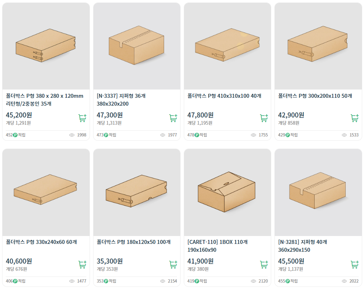Add CARET-110 1BOX 110개 to cart
The width and height of the screenshot is (364, 289).
point(264,265)
